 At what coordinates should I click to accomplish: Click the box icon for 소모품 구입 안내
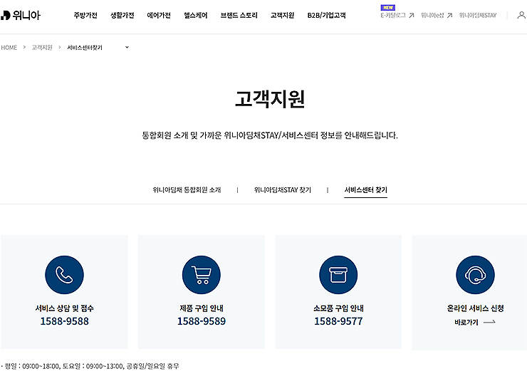click(338, 275)
